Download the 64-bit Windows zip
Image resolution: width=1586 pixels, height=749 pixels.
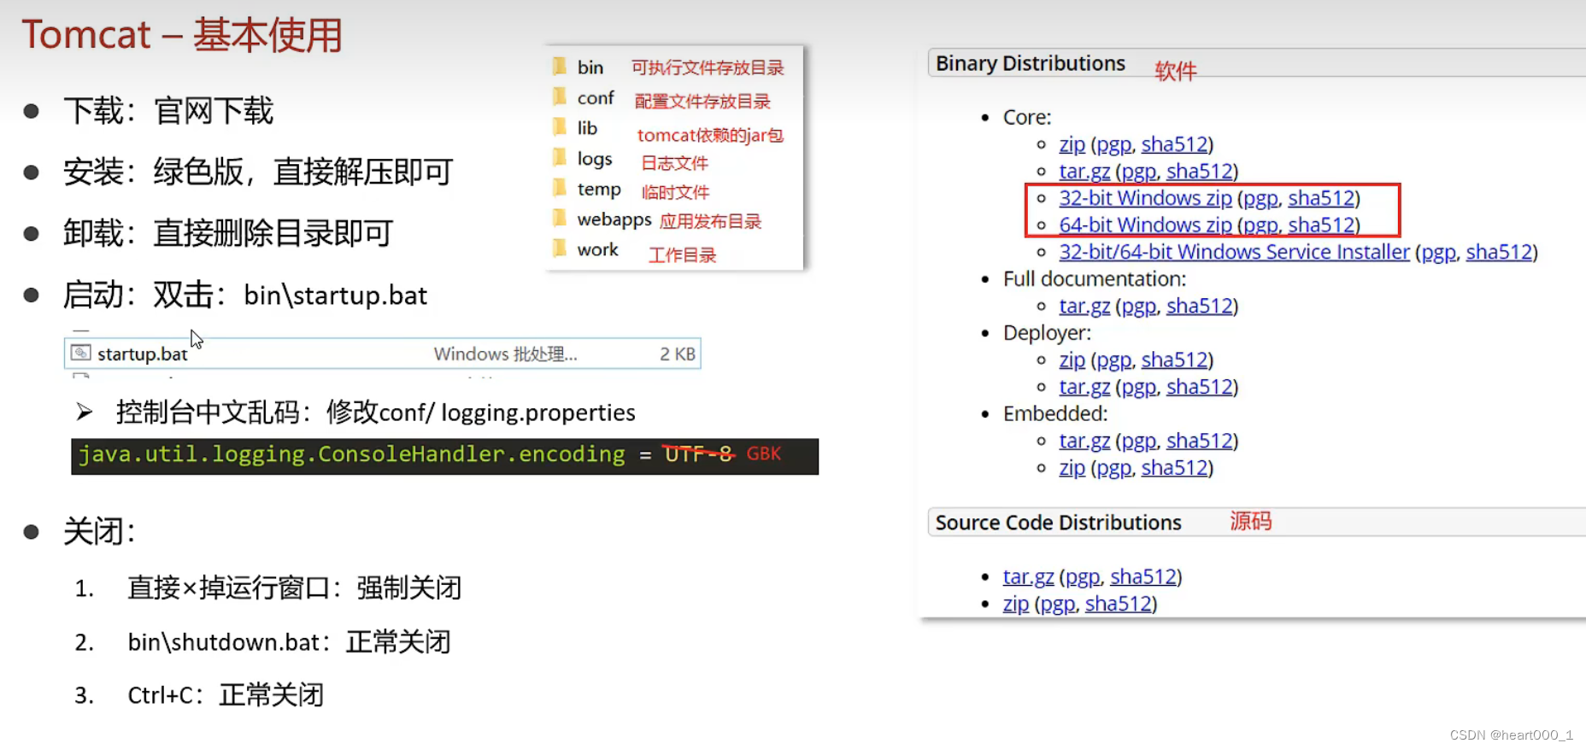pyautogui.click(x=1145, y=225)
